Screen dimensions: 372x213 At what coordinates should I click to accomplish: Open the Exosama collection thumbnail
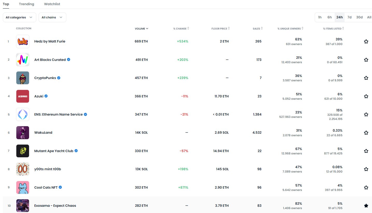(x=23, y=206)
